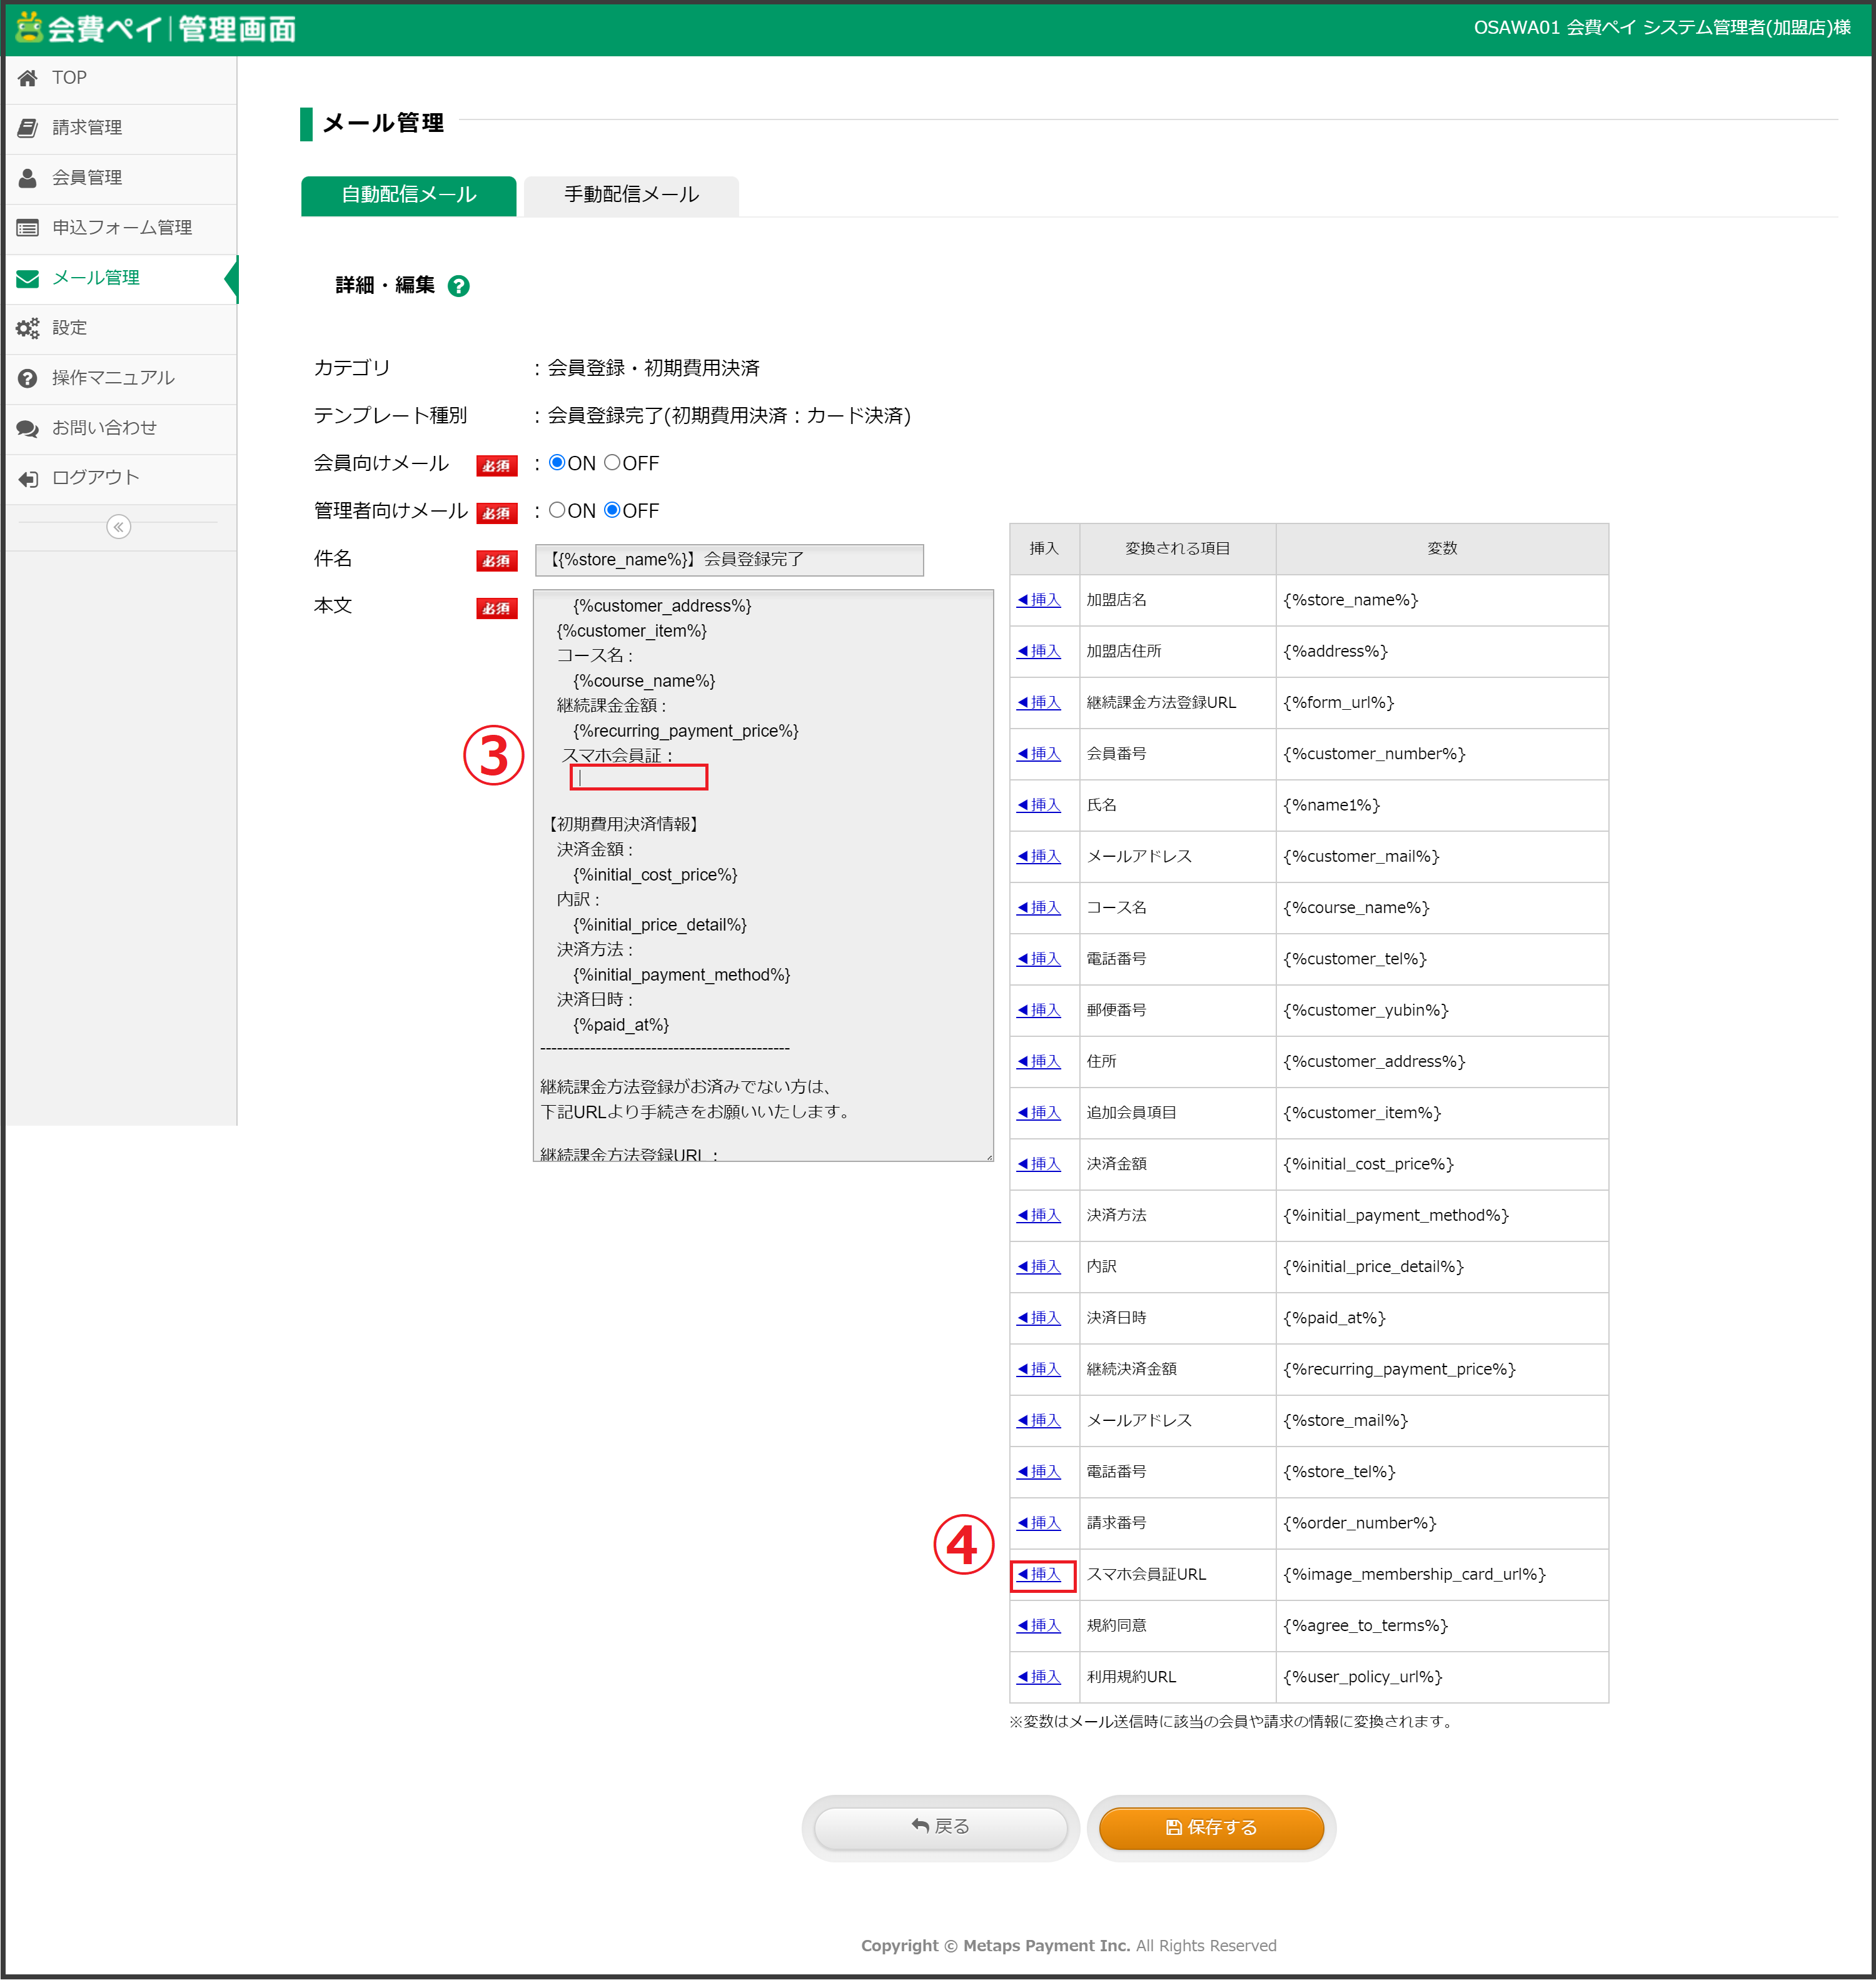
Task: Set 会員向けメール to OFF
Action: [x=612, y=462]
